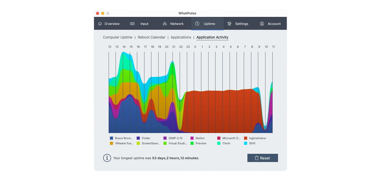
Task: Click the circled info icon near the uptime message
Action: (x=107, y=158)
